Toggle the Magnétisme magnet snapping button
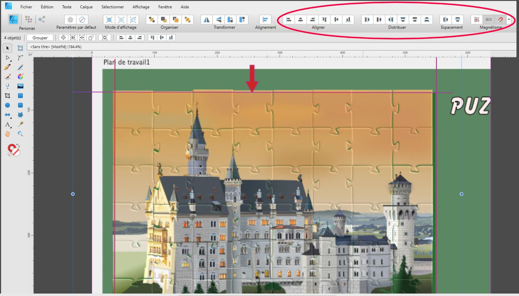 501,19
